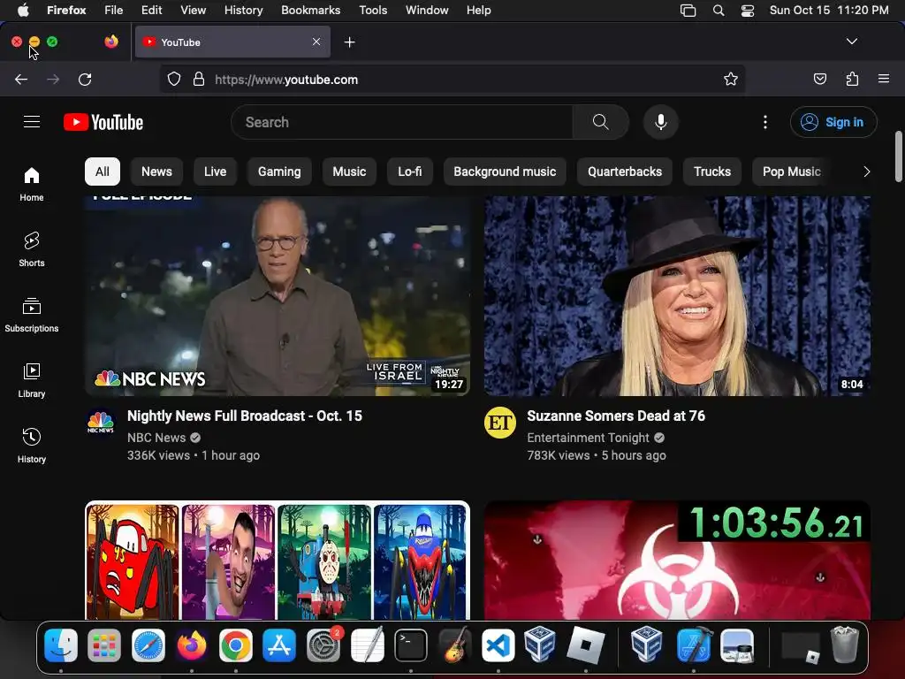
Task: Open the View menu
Action: [x=193, y=11]
